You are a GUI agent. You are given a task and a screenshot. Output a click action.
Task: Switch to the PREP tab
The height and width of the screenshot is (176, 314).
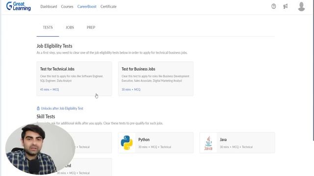pyautogui.click(x=91, y=27)
